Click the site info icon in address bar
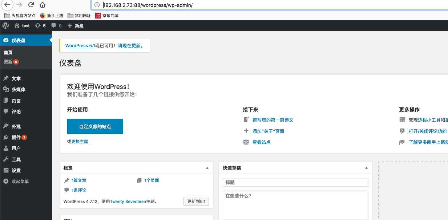 pyautogui.click(x=97, y=5)
